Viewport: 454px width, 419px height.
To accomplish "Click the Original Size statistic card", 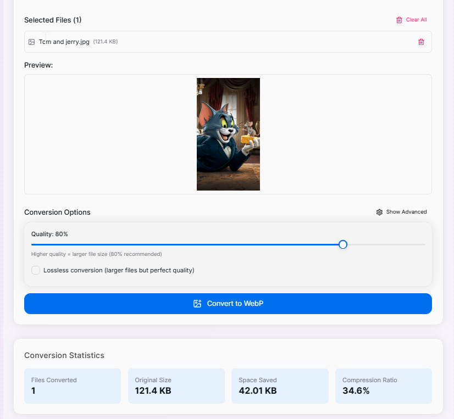I will pyautogui.click(x=176, y=386).
